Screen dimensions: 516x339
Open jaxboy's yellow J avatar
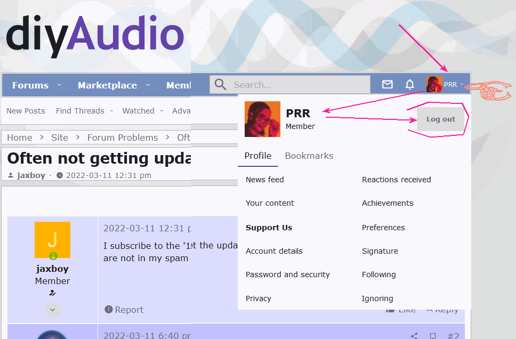(x=52, y=240)
